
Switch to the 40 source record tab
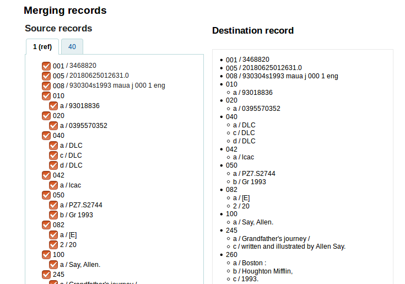pyautogui.click(x=72, y=47)
